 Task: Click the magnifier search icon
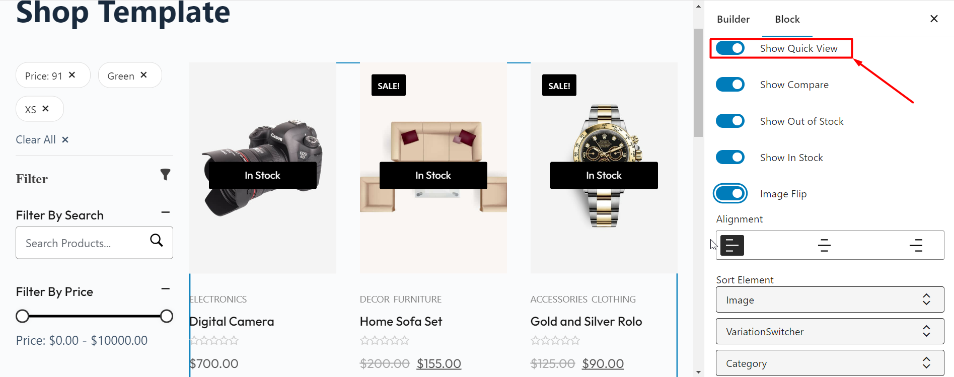click(157, 241)
